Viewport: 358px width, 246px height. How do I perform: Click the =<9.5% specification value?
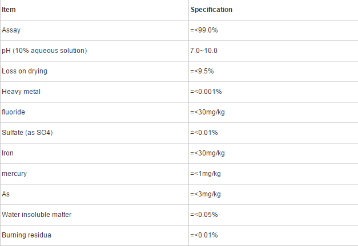pyautogui.click(x=202, y=71)
